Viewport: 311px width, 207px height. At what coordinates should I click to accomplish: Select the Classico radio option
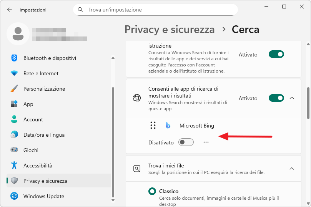[x=152, y=191]
